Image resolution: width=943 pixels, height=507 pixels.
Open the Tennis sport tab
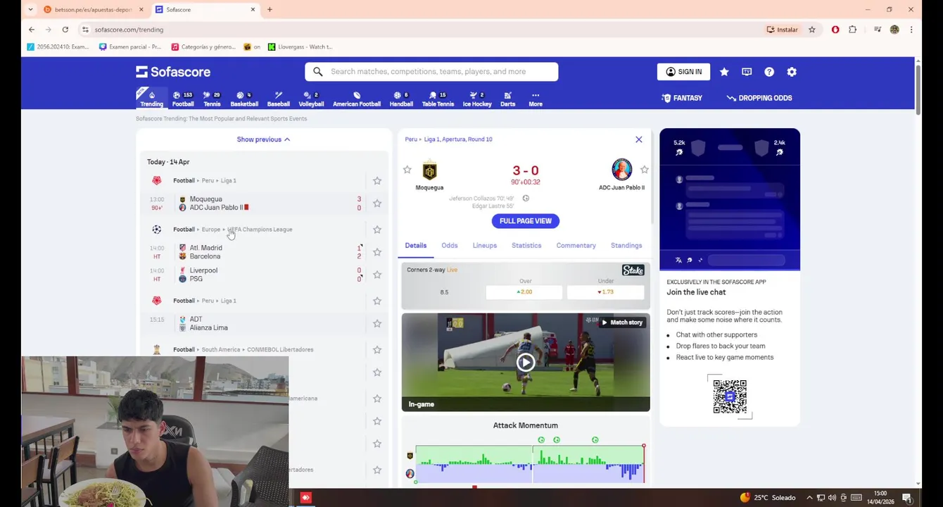(x=212, y=99)
